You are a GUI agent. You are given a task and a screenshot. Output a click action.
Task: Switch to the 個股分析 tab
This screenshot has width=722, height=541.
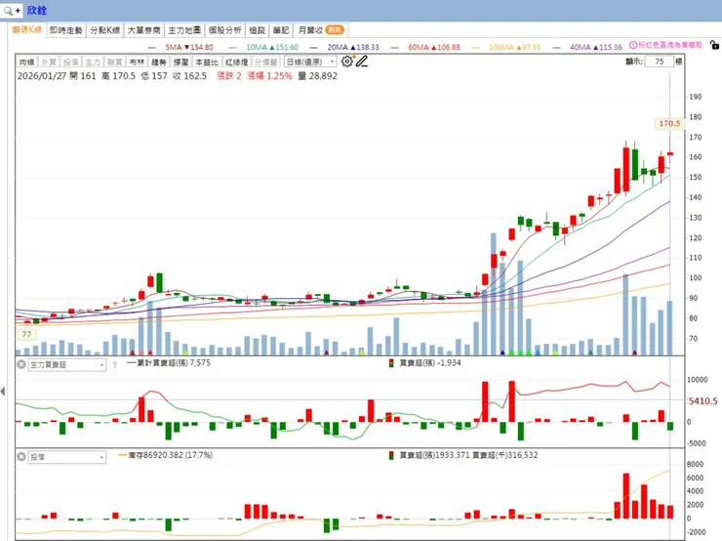(224, 30)
